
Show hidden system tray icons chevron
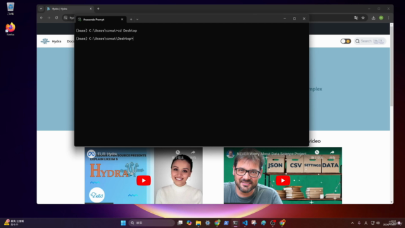tap(352, 223)
